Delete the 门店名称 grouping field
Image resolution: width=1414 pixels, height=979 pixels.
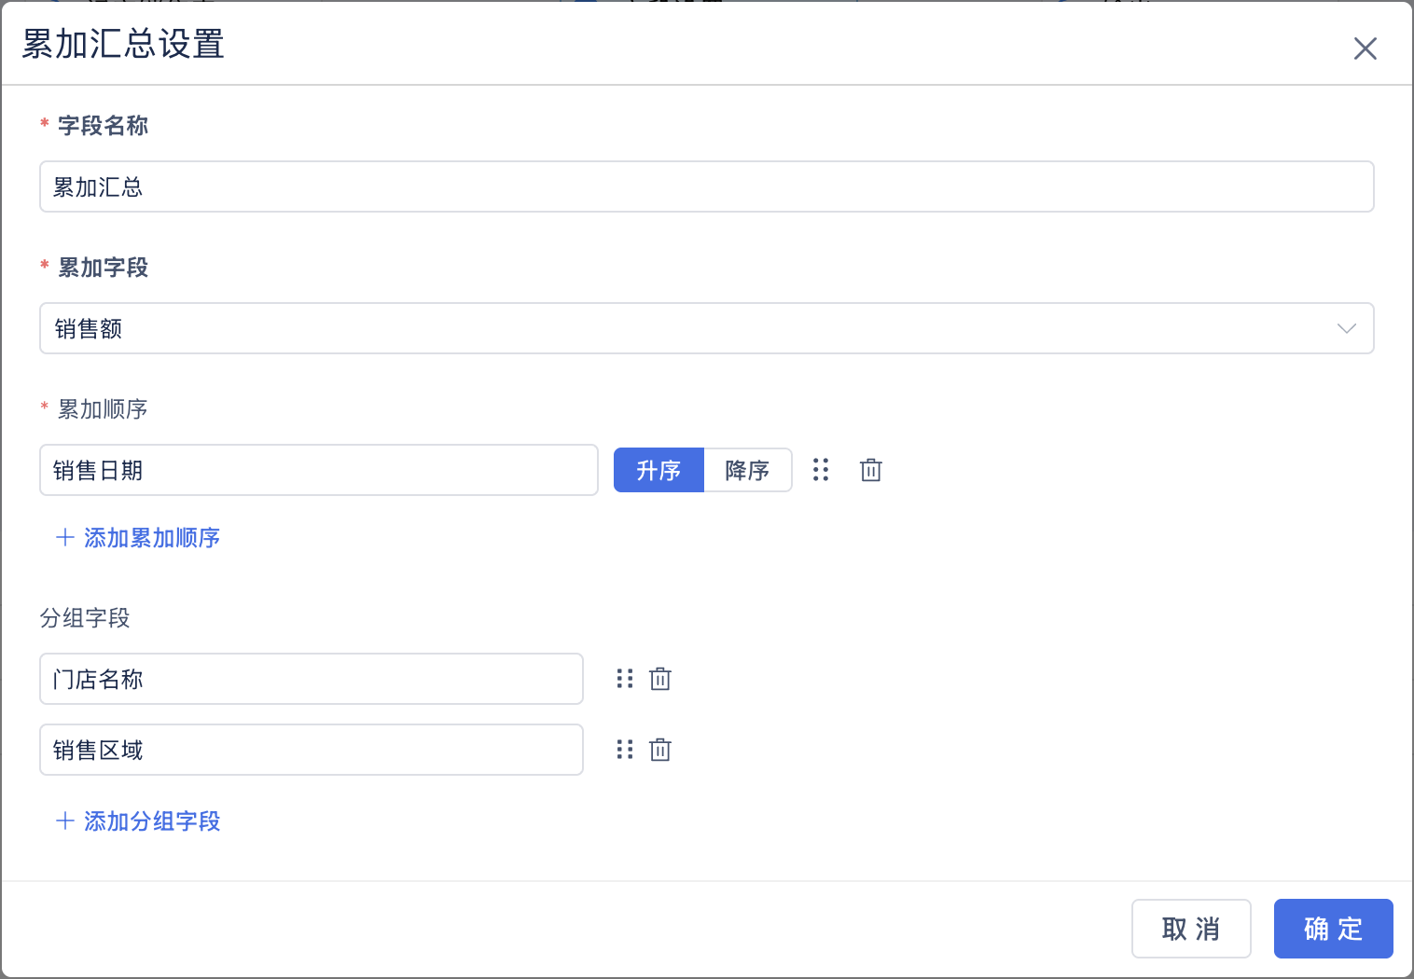pyautogui.click(x=660, y=679)
